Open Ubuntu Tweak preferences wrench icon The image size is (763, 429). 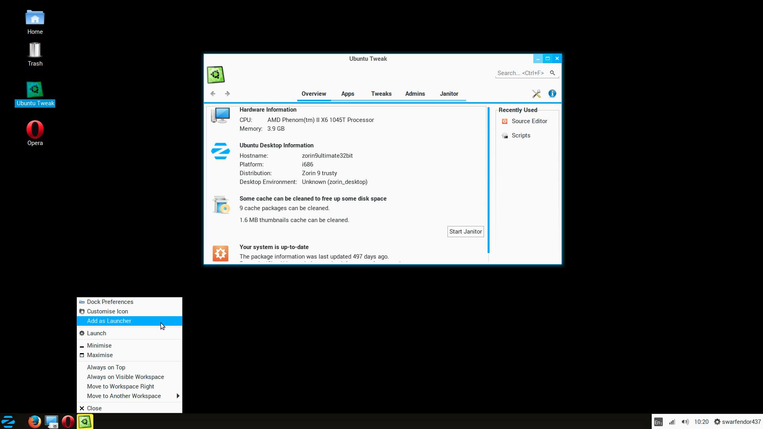coord(536,94)
